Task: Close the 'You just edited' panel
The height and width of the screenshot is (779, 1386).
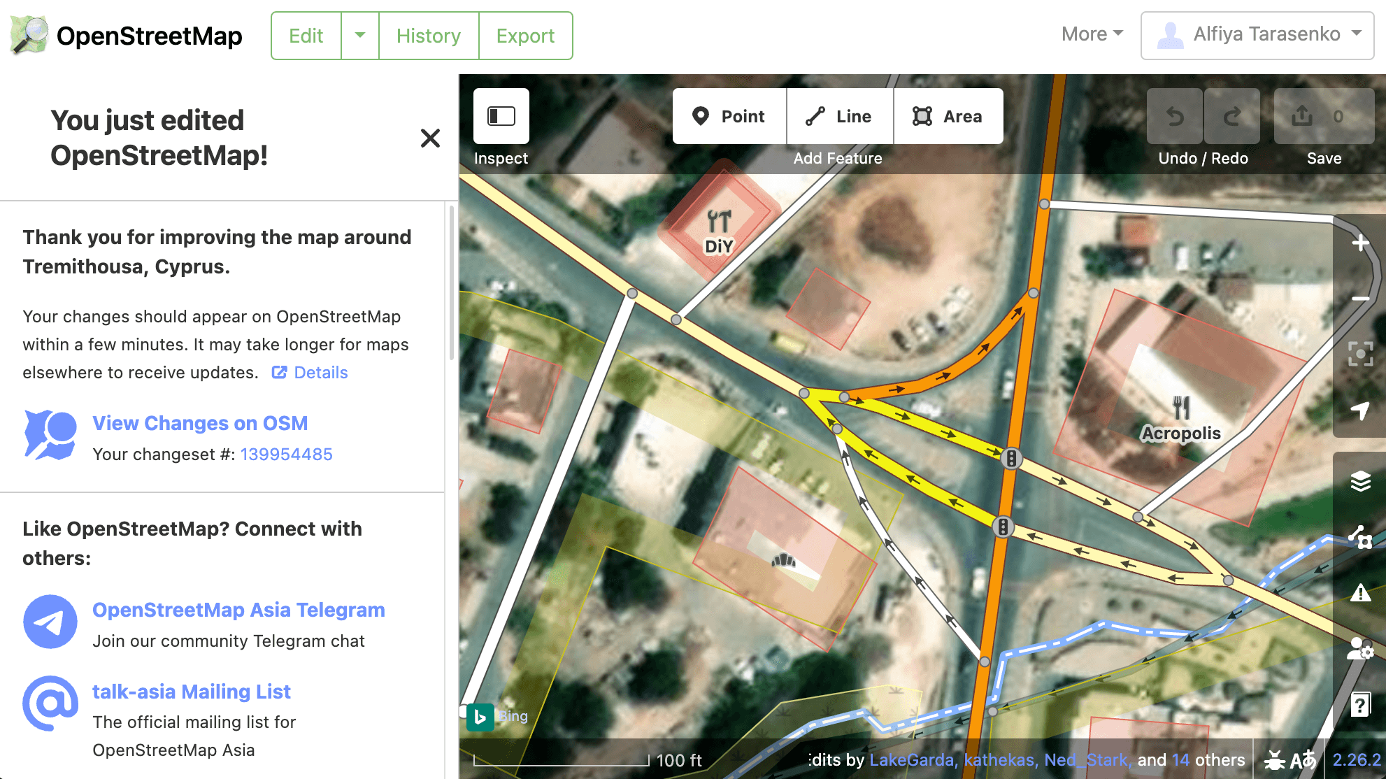Action: pos(430,138)
